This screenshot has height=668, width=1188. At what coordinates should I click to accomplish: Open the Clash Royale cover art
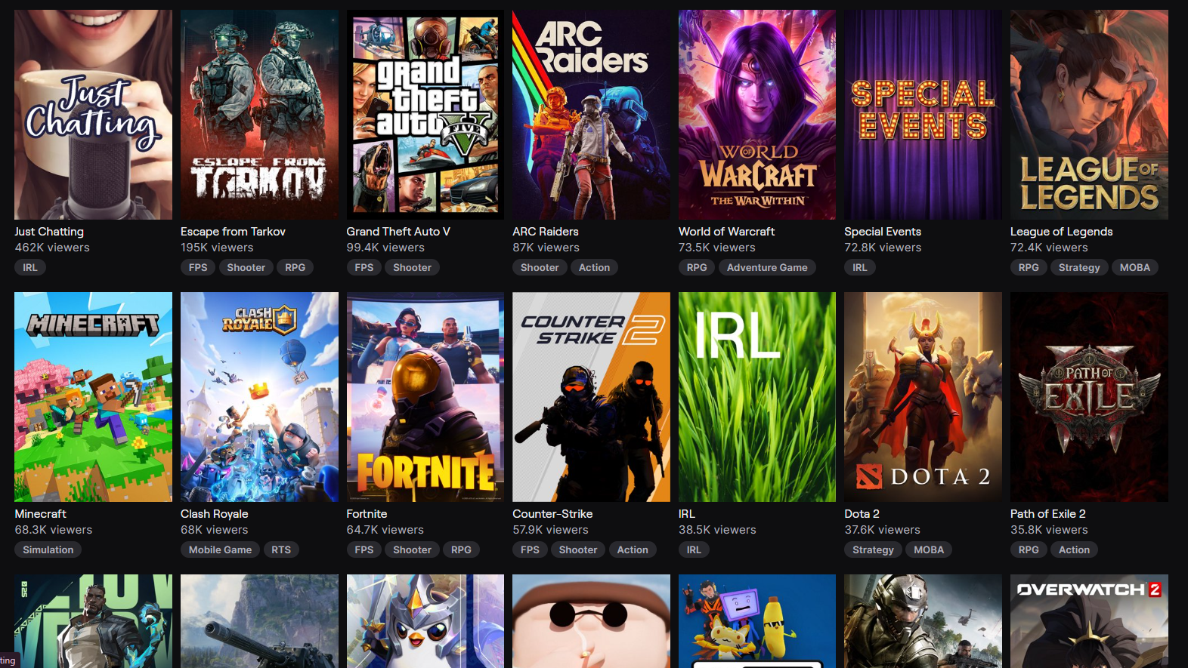(x=259, y=397)
